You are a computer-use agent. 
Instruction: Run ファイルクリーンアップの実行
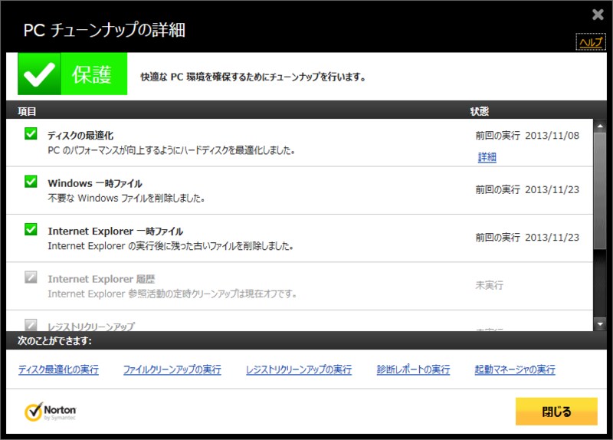pos(172,369)
